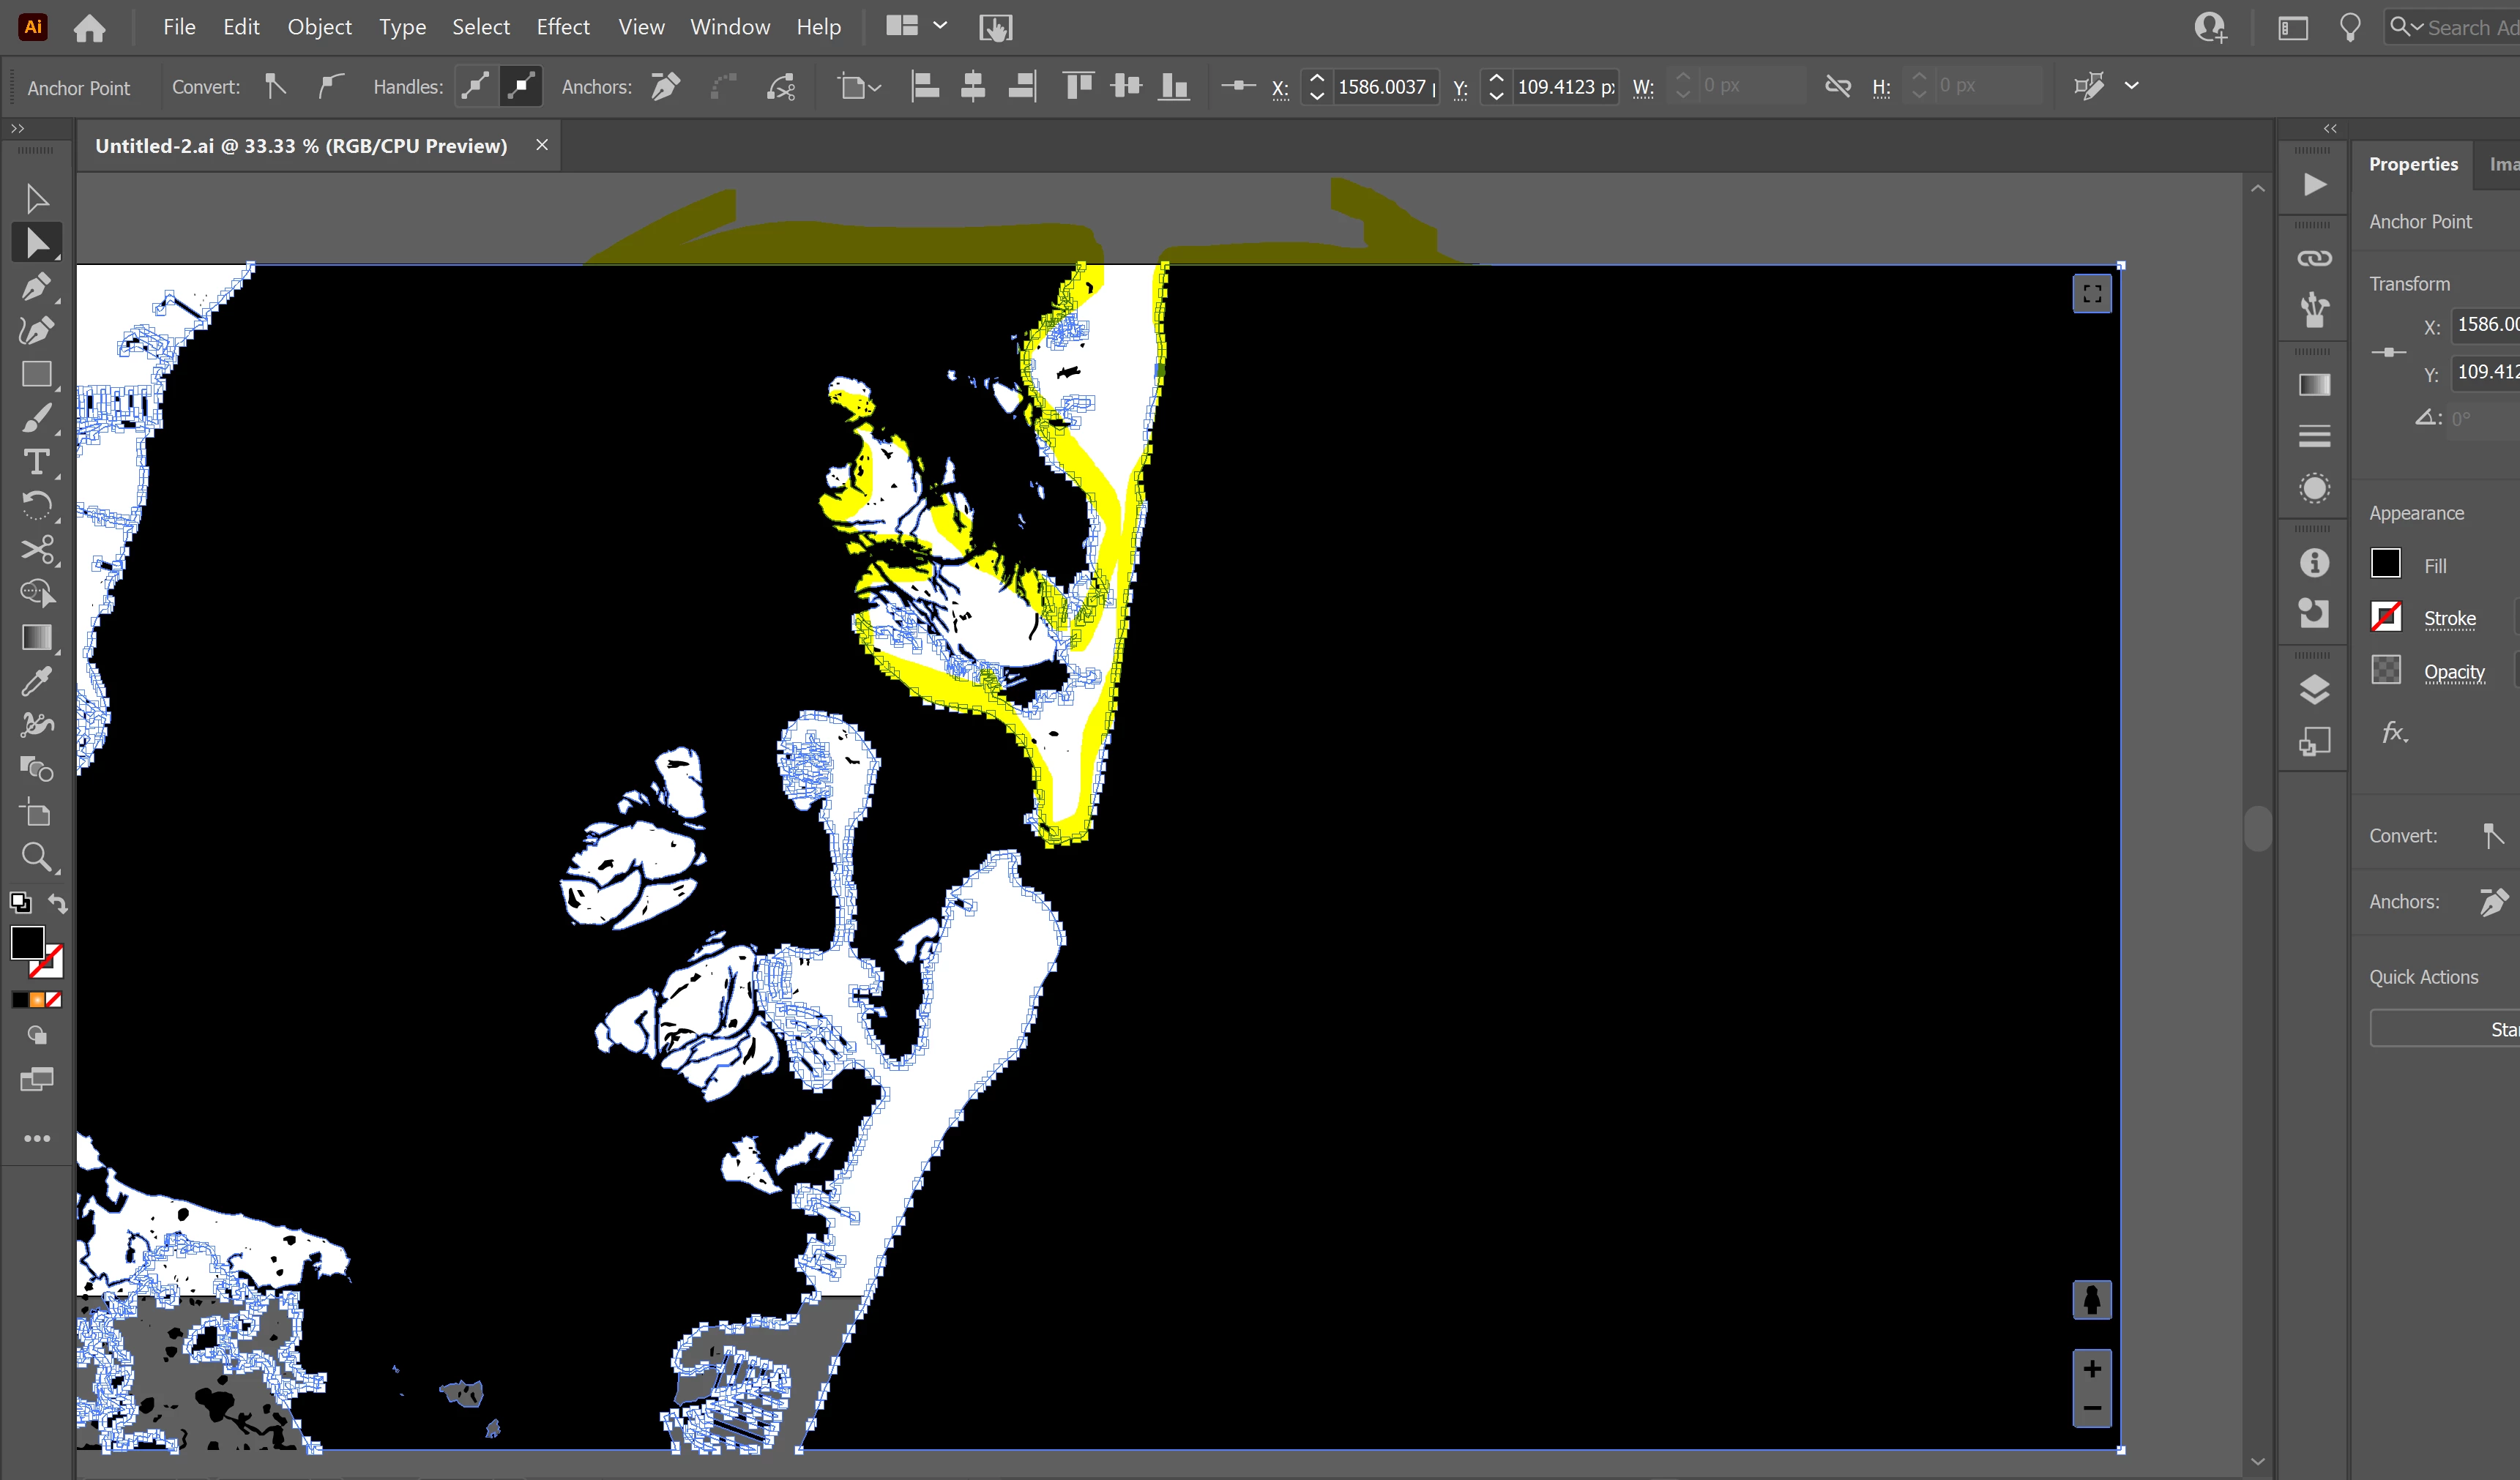Screen dimensions: 2520x1480
Task: Click the Selection tool arrow
Action: click(x=36, y=199)
